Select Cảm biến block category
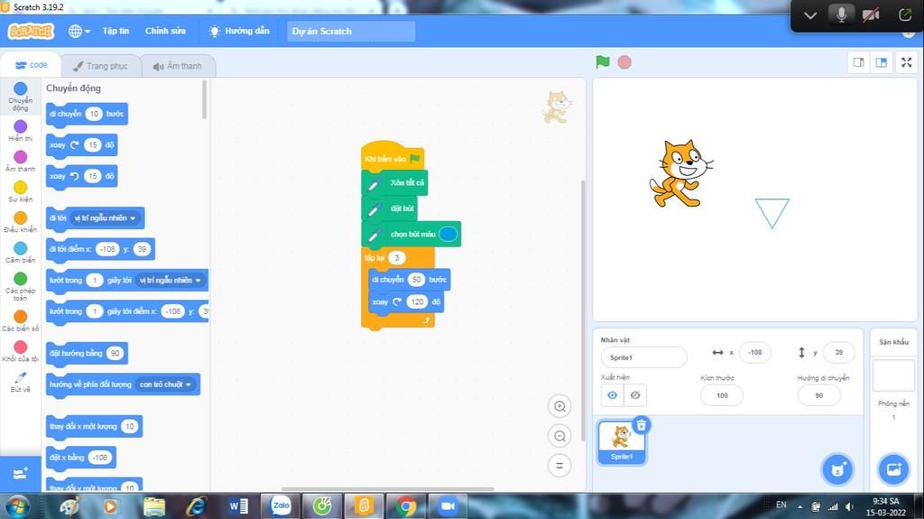Screen dimensions: 924x519 [20, 253]
